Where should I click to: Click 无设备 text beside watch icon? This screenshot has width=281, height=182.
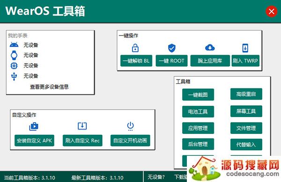31,55
